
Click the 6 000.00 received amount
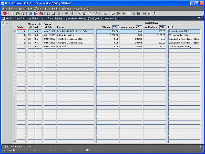[108, 35]
